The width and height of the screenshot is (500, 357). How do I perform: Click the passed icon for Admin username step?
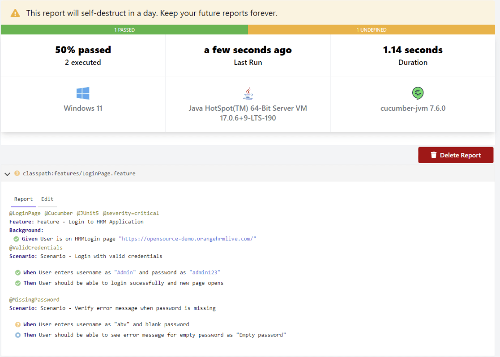18,272
